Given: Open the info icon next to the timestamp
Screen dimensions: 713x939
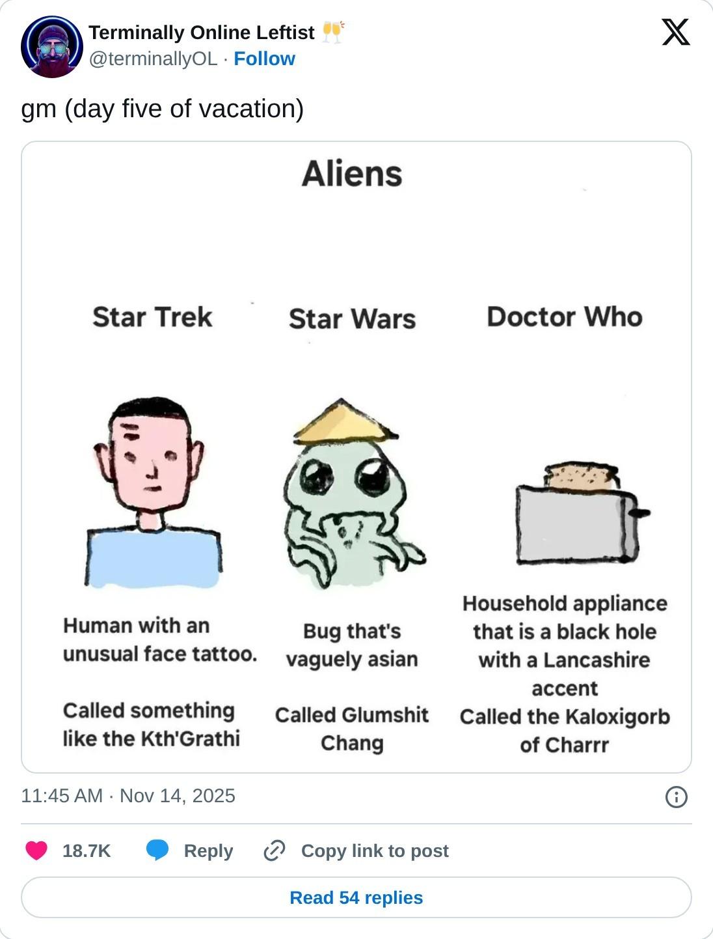Looking at the screenshot, I should pyautogui.click(x=677, y=796).
